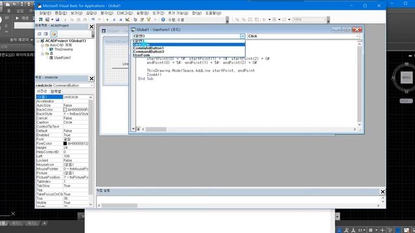Toggle the object dropdown arrow in code window

[x=243, y=36]
